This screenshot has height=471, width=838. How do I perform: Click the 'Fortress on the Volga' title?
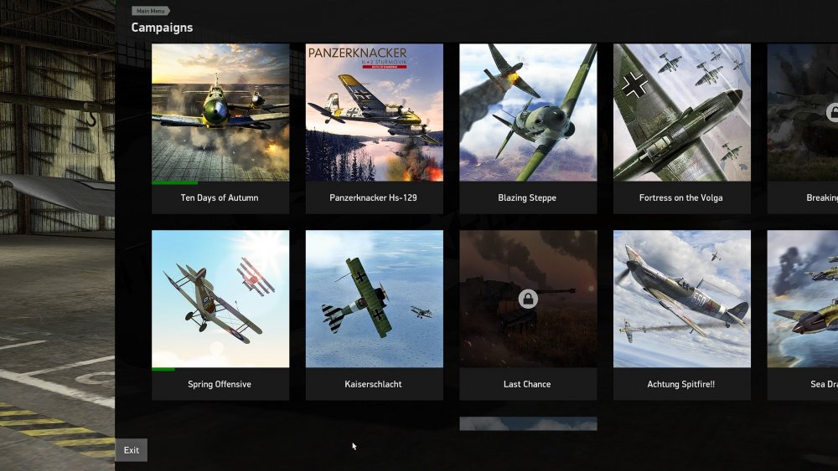click(680, 197)
